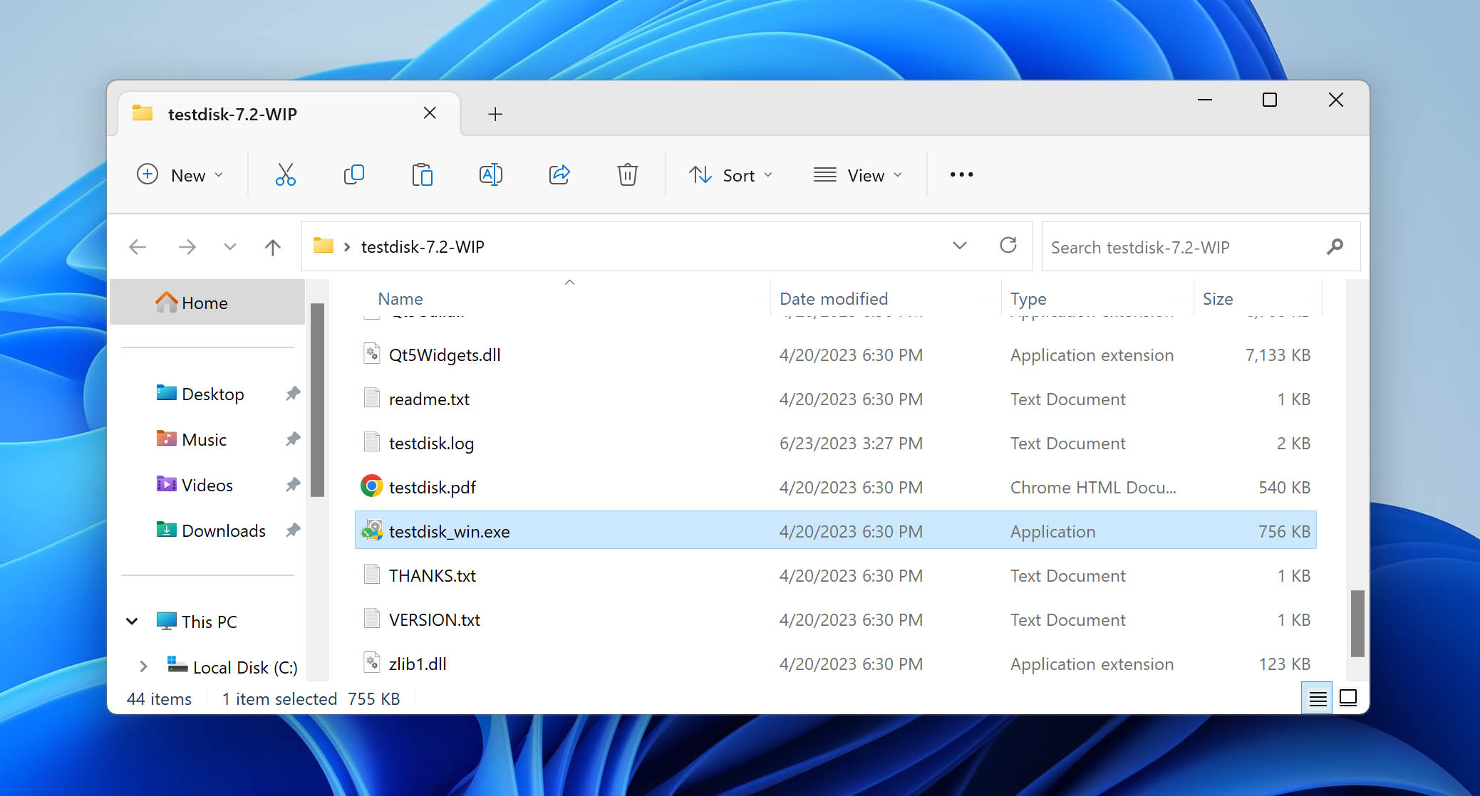Open Desktop in navigation pane

(x=212, y=394)
